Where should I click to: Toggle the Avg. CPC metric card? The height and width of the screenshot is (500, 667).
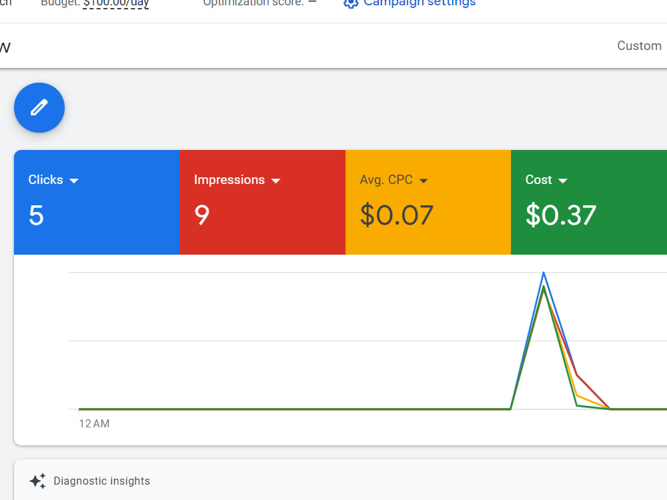click(428, 202)
